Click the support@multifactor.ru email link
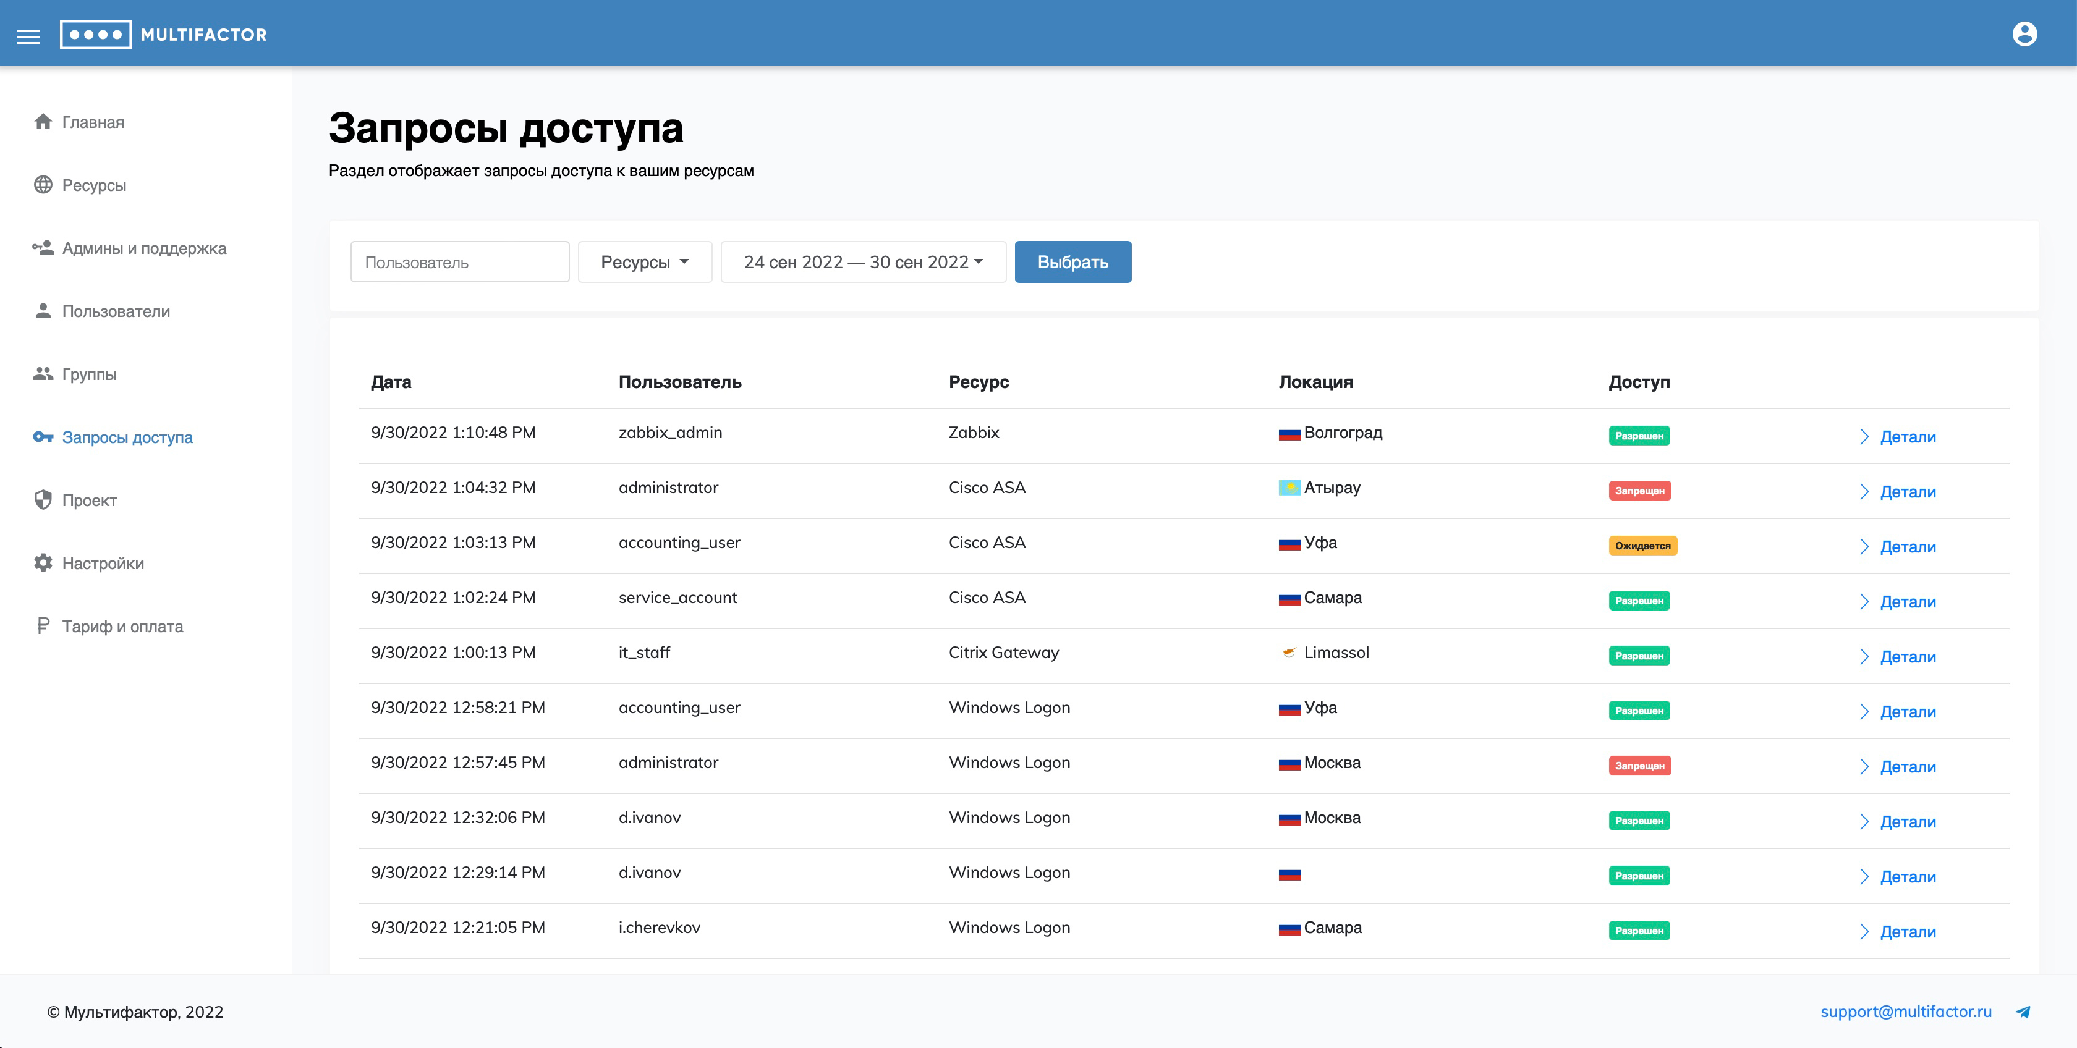 (1905, 1011)
